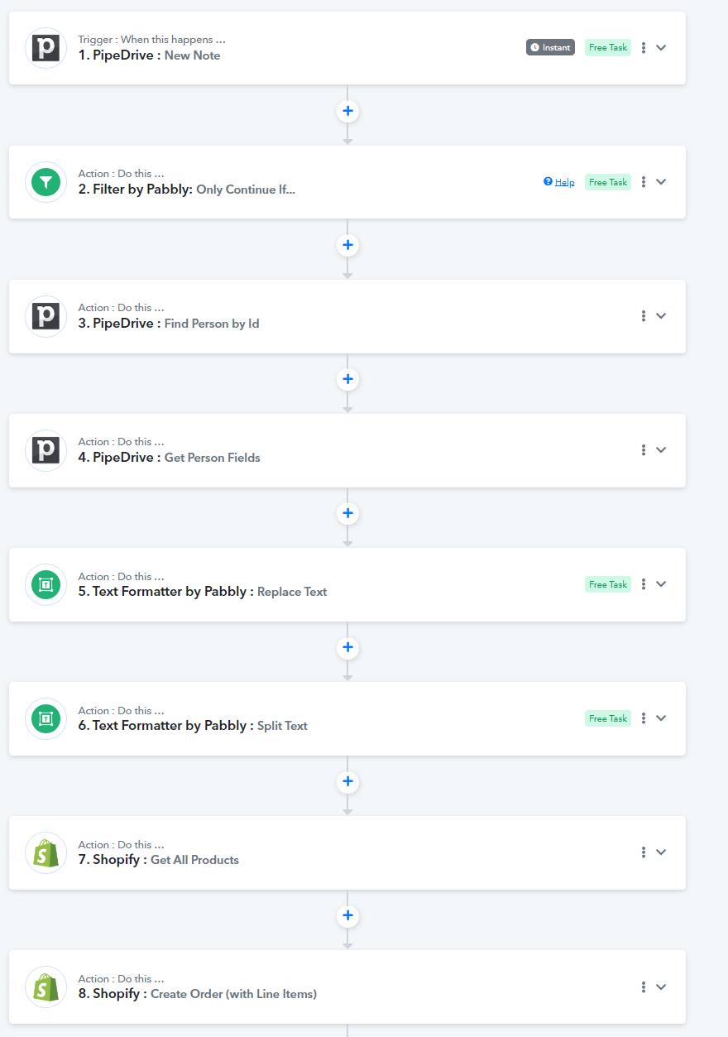The height and width of the screenshot is (1037, 728).
Task: Click the Text Formatter icon on Split Text step
Action: point(45,718)
